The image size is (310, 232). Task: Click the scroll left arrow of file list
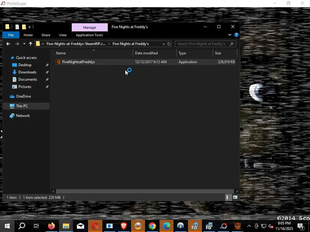[x=53, y=191]
